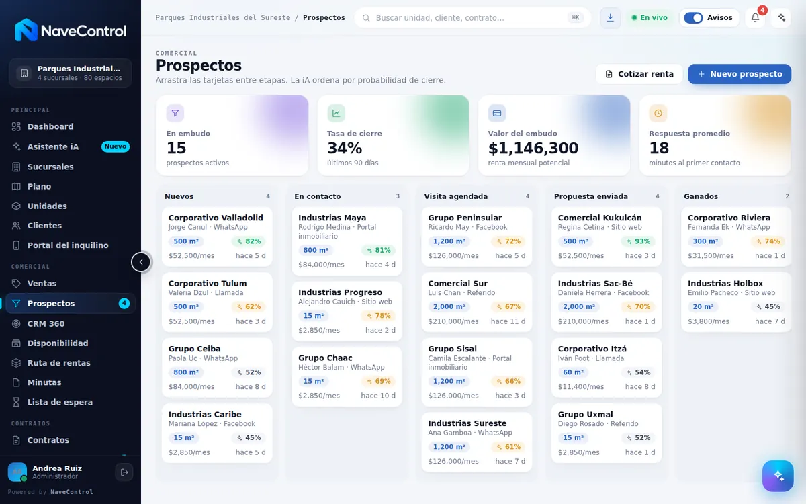Open the Industrias Sureste card
This screenshot has height=504, width=806.
(477, 442)
